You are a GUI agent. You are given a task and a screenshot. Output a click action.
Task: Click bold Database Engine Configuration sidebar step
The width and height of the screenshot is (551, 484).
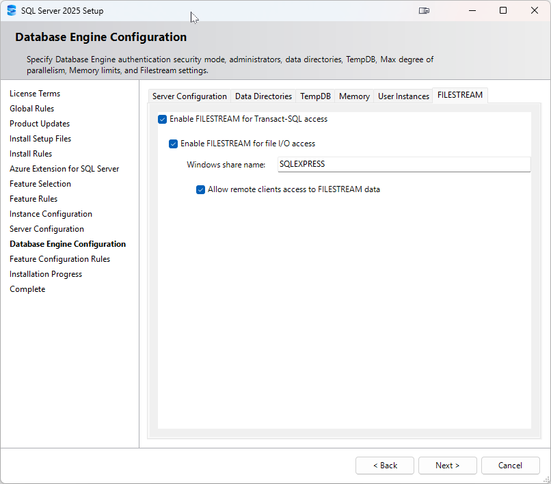68,244
